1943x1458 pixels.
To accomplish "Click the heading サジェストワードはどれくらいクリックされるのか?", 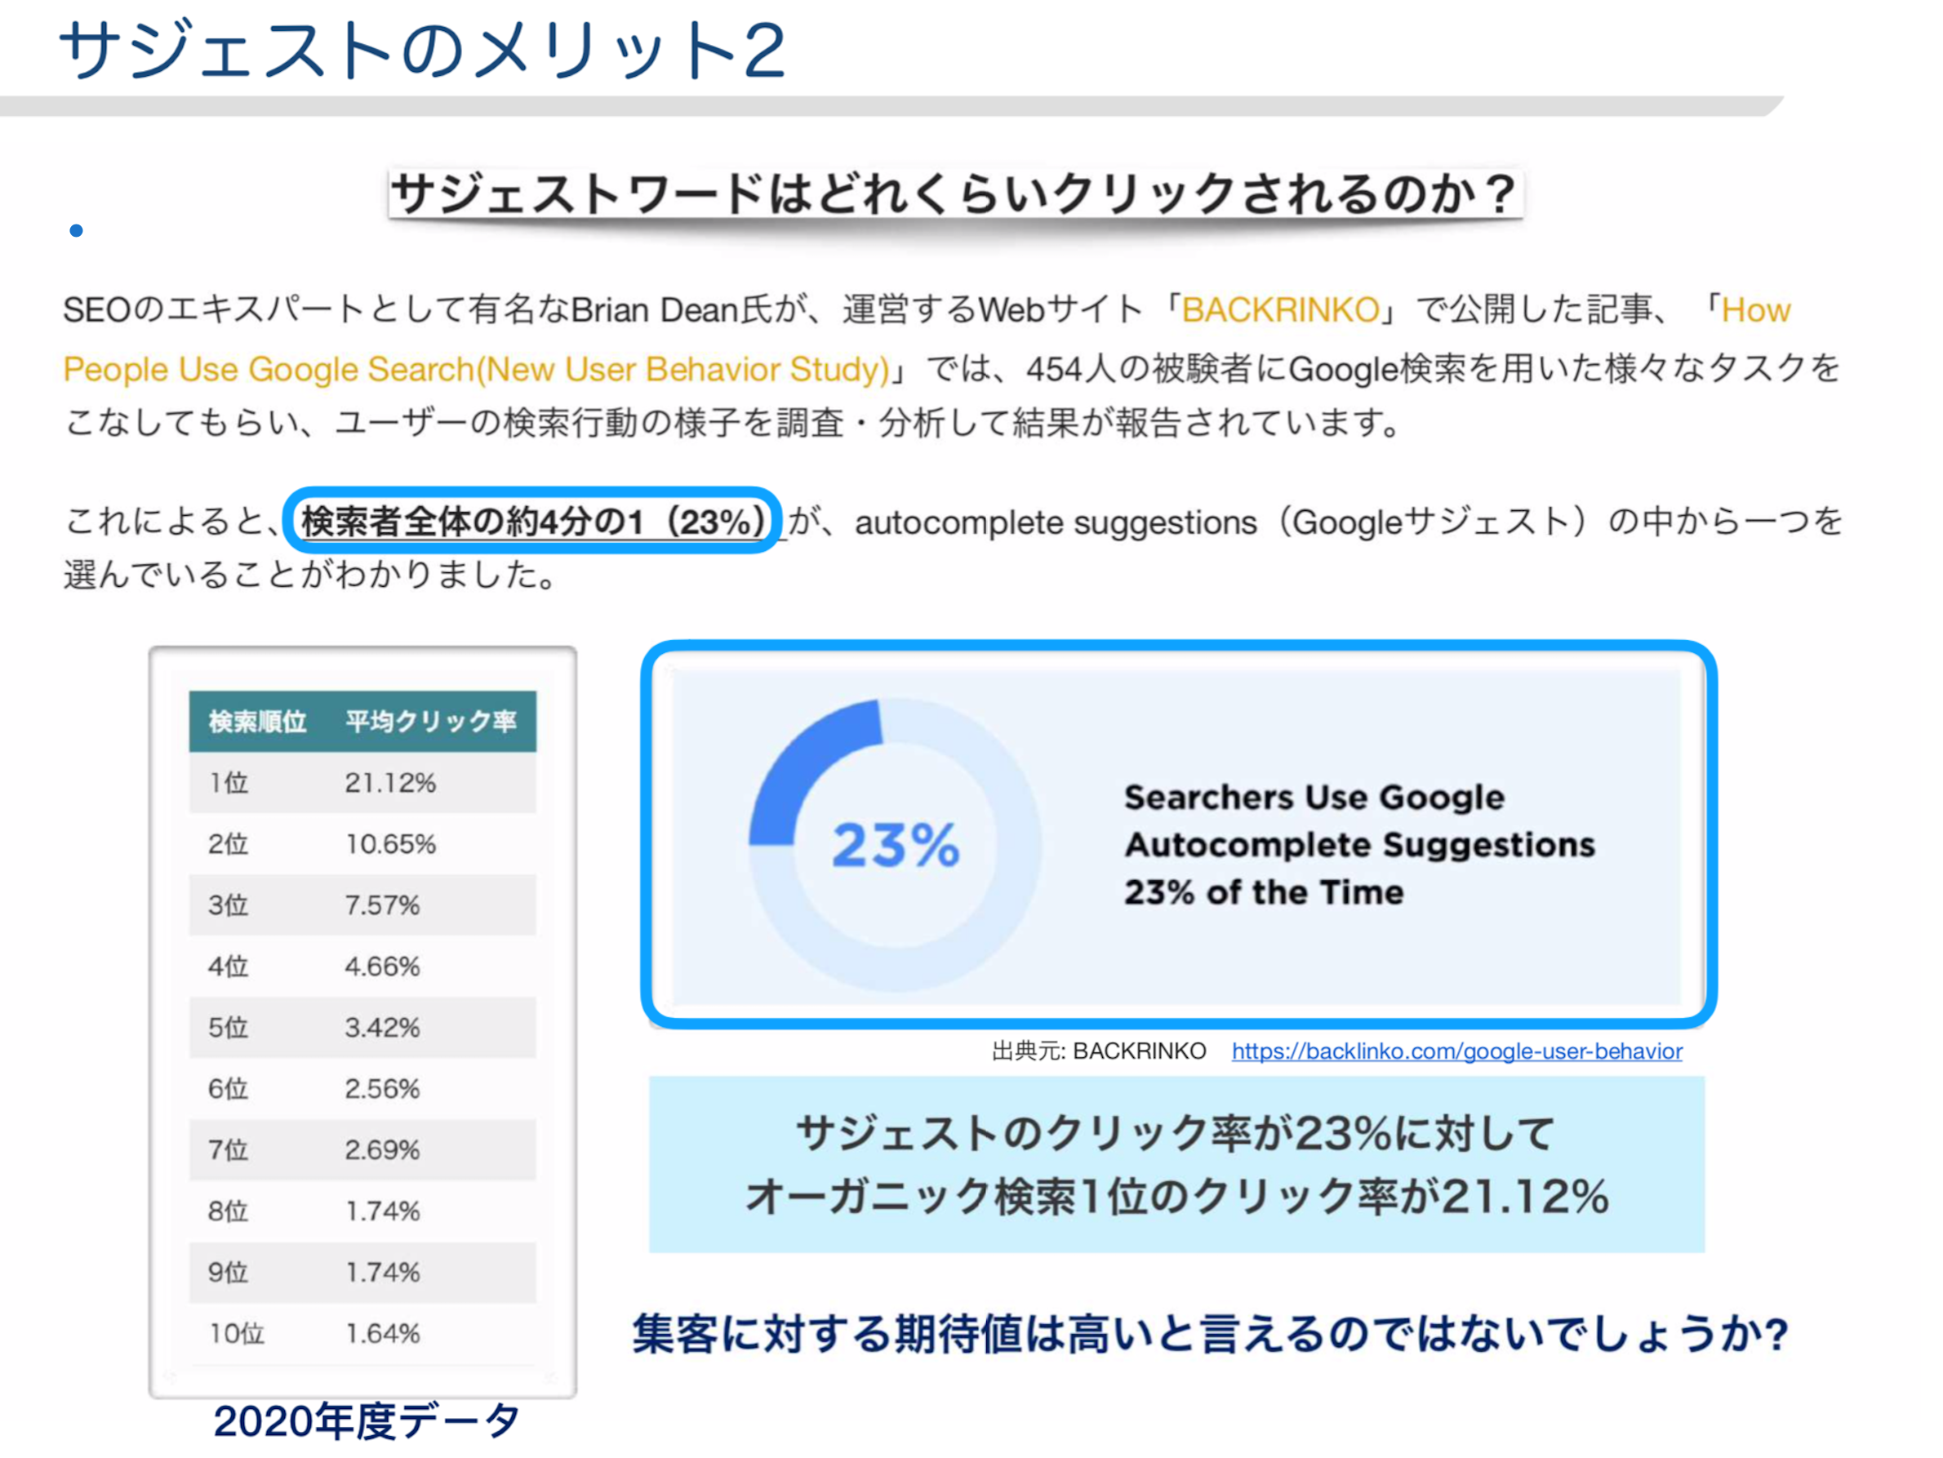I will tap(954, 193).
